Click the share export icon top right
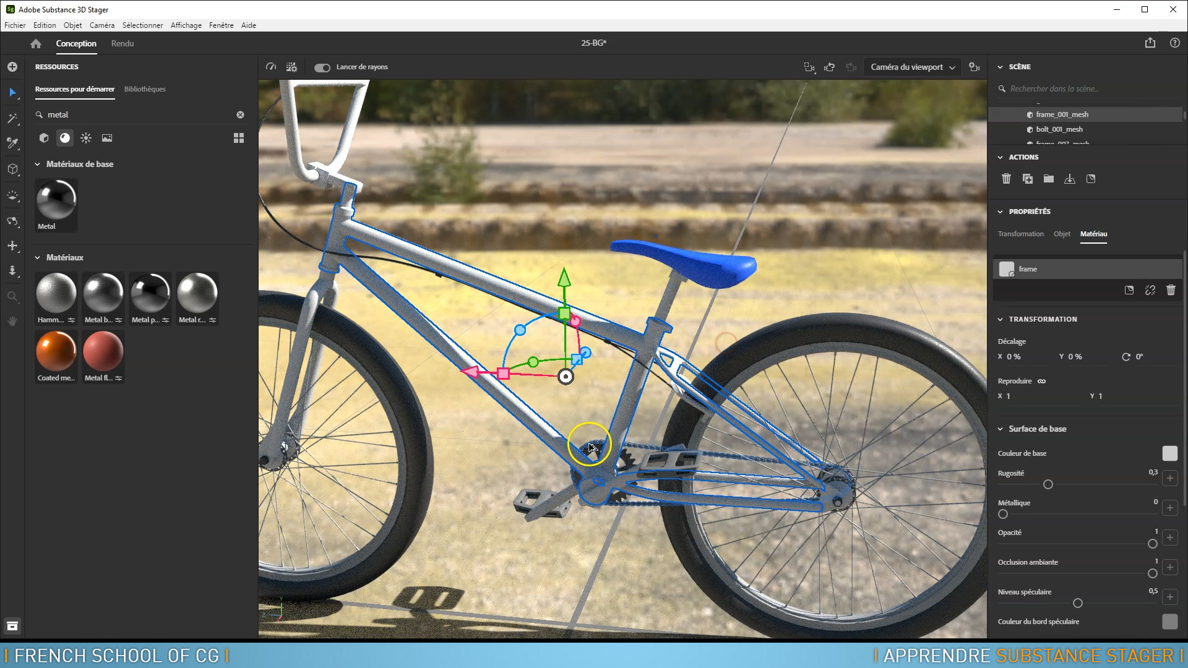This screenshot has height=668, width=1188. (1150, 43)
